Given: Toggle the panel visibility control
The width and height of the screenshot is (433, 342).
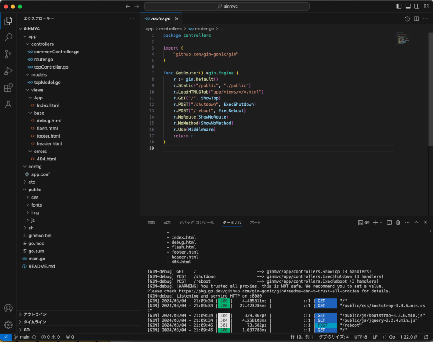Looking at the screenshot, I should coord(407,6).
